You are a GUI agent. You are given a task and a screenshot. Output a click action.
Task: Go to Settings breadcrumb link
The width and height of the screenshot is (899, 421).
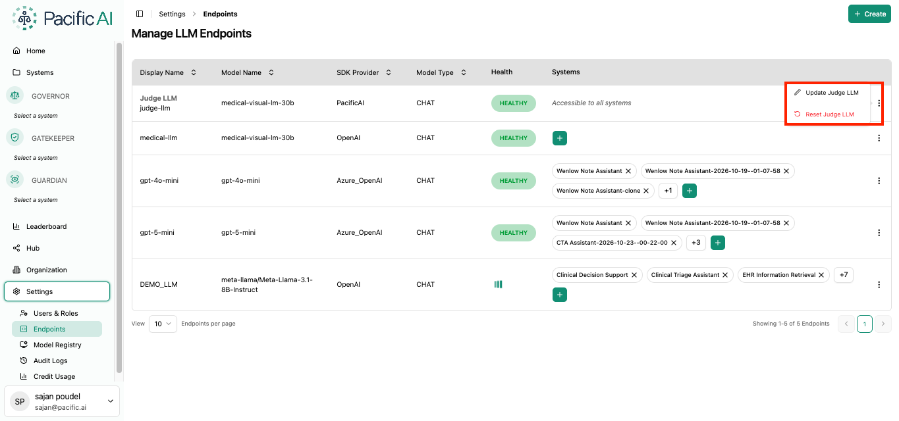point(172,14)
